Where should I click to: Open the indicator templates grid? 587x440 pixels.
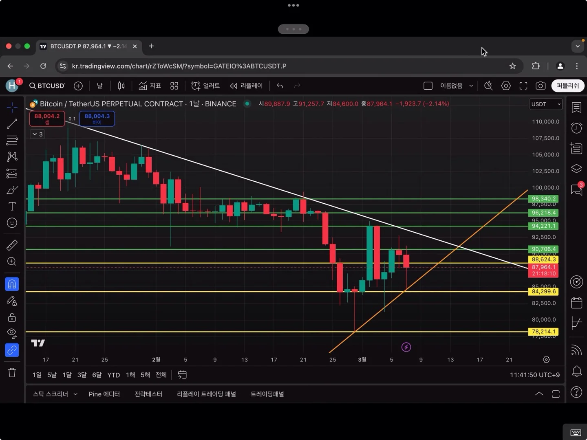click(x=174, y=86)
